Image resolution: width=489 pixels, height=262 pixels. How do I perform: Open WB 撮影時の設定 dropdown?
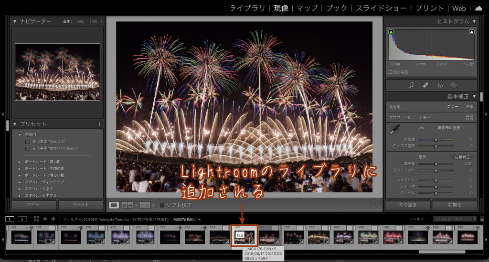tap(451, 128)
